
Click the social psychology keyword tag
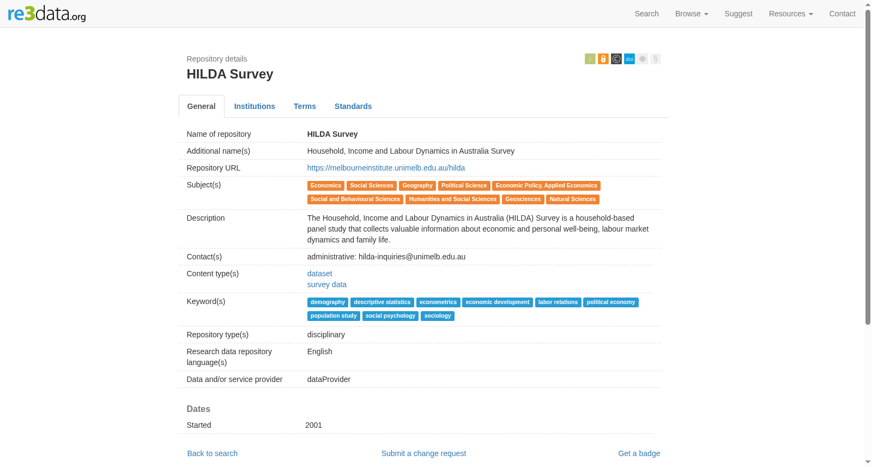[390, 316]
